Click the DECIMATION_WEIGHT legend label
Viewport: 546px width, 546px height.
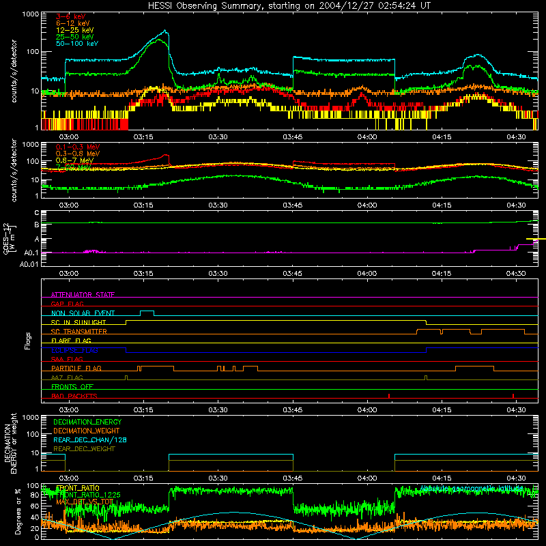pos(87,431)
